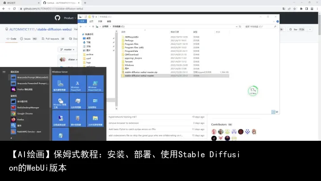Open the Services entry in Start menu list

coord(30,126)
